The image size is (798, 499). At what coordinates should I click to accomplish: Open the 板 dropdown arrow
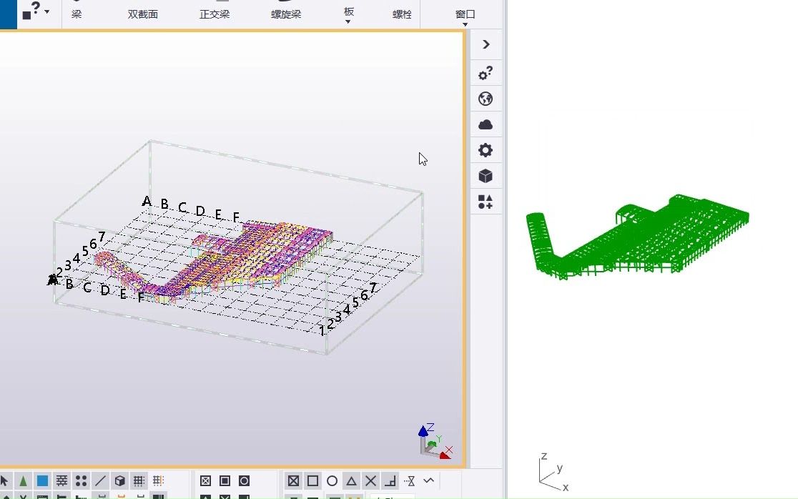[348, 21]
